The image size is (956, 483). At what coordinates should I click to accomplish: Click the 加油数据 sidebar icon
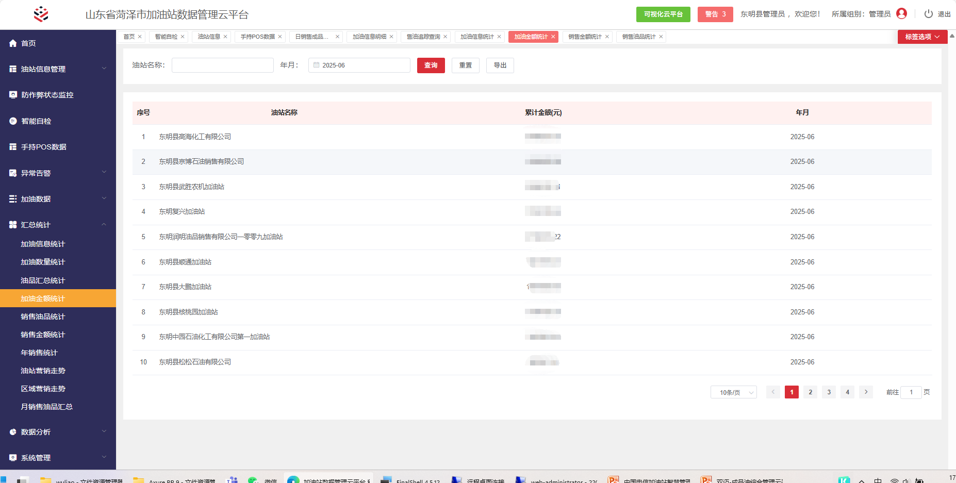tap(13, 199)
